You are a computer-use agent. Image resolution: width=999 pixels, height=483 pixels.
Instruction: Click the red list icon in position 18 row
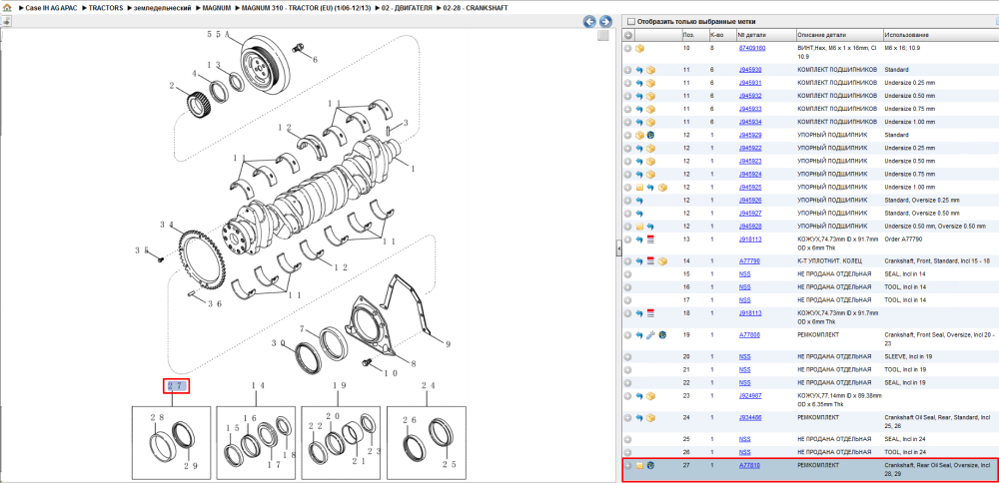(x=650, y=313)
